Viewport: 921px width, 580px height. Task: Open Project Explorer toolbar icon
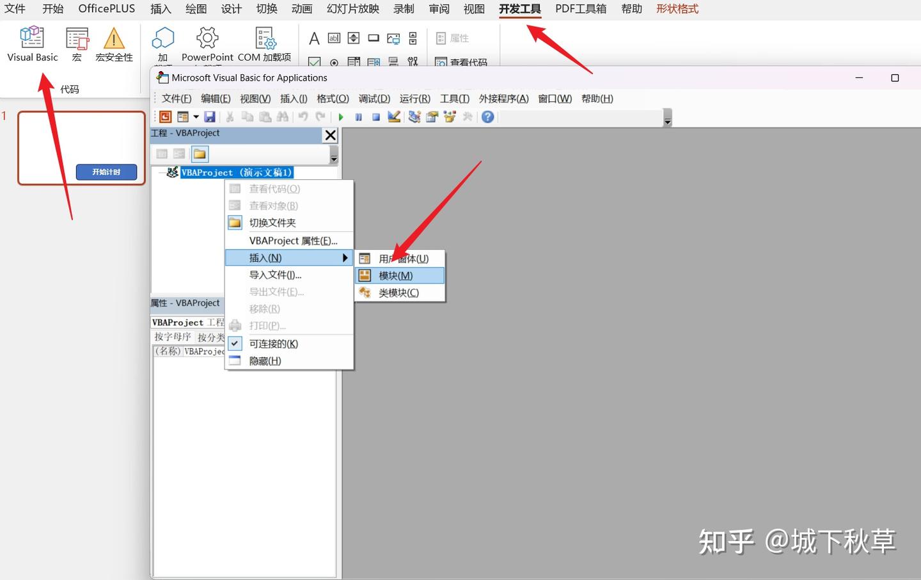click(x=414, y=117)
